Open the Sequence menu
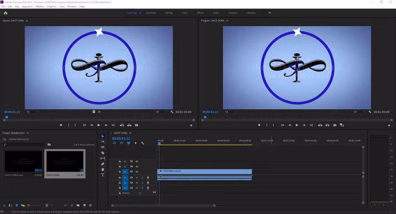The width and height of the screenshot is (396, 214). [x=27, y=7]
